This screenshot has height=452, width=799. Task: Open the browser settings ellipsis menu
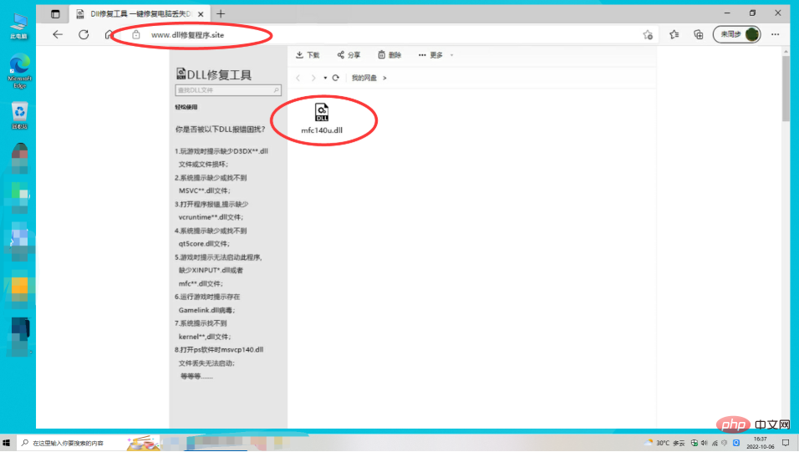point(776,34)
